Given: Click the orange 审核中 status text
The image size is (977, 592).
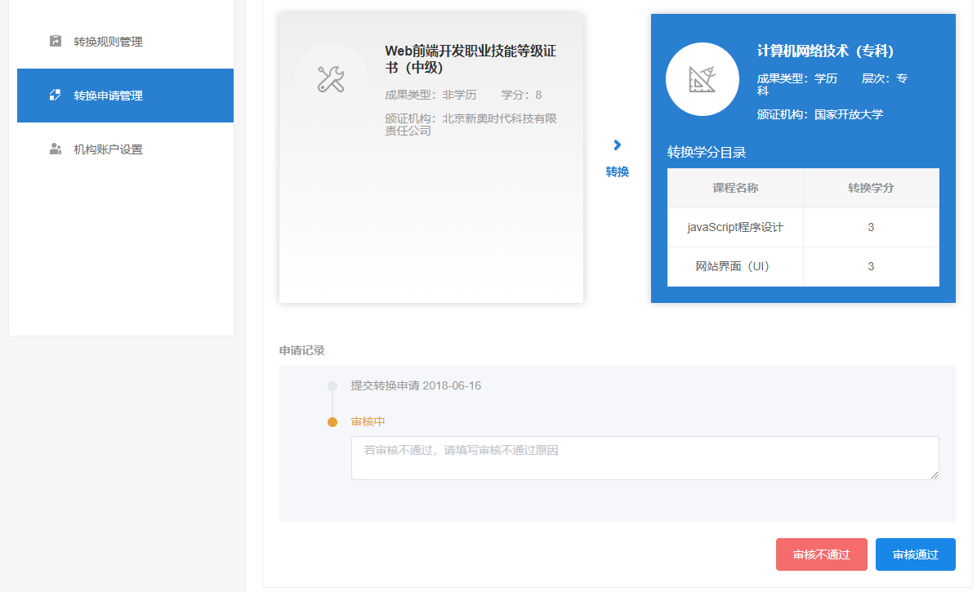Looking at the screenshot, I should coord(368,422).
